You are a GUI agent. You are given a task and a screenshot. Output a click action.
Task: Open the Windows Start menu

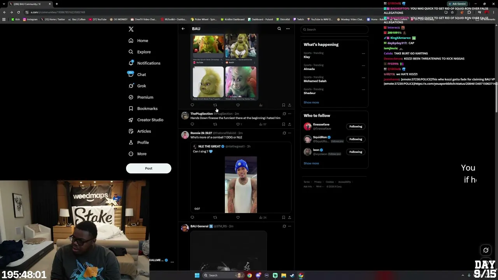pyautogui.click(x=197, y=275)
